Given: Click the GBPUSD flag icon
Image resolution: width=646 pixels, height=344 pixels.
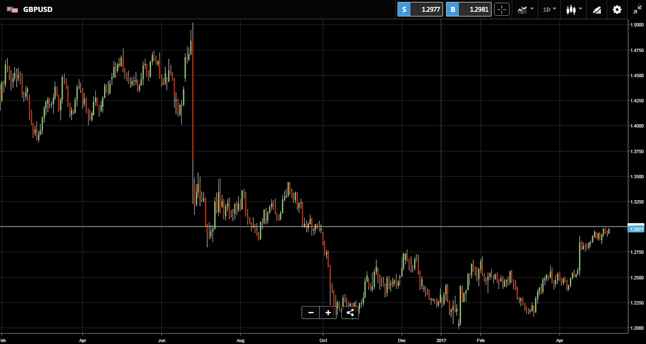Looking at the screenshot, I should pyautogui.click(x=12, y=9).
